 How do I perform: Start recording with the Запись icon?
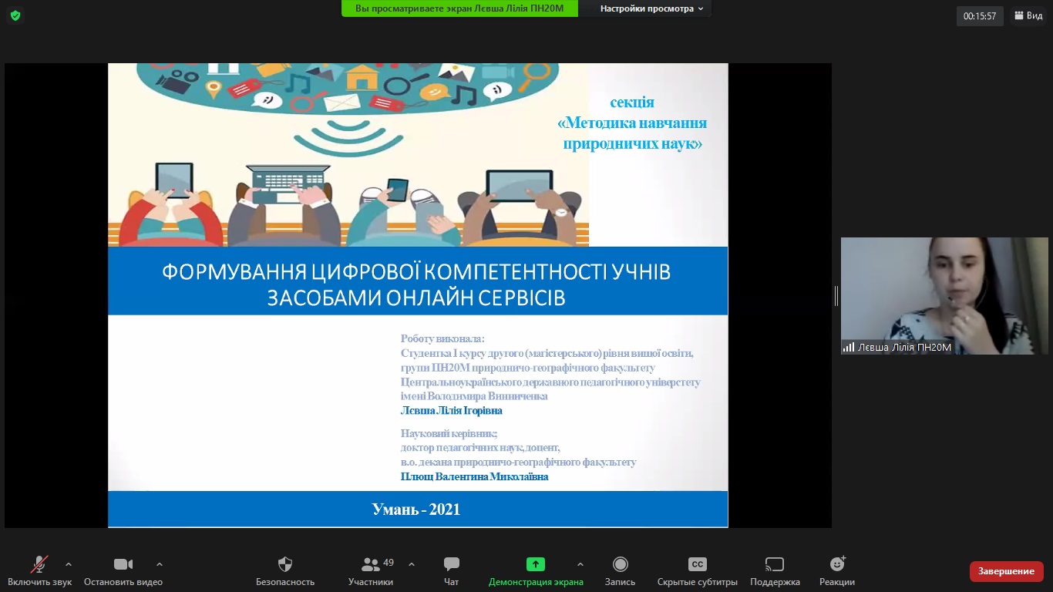pyautogui.click(x=620, y=564)
